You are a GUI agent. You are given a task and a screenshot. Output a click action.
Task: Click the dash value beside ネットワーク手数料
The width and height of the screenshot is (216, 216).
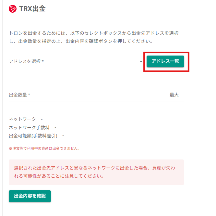click(x=55, y=128)
